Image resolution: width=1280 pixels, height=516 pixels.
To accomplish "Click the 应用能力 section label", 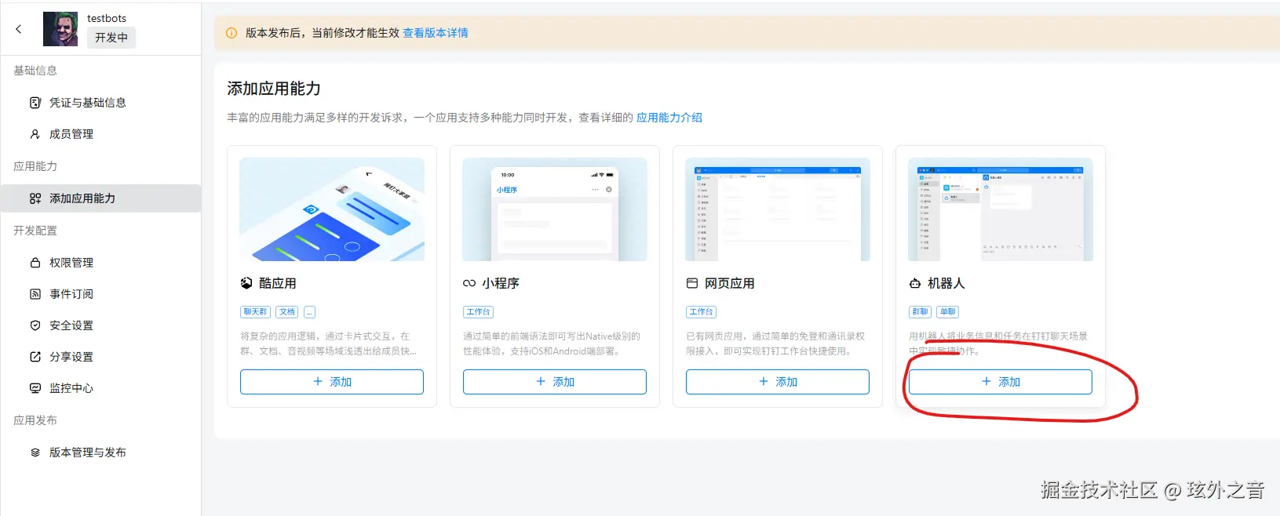I will click(35, 166).
